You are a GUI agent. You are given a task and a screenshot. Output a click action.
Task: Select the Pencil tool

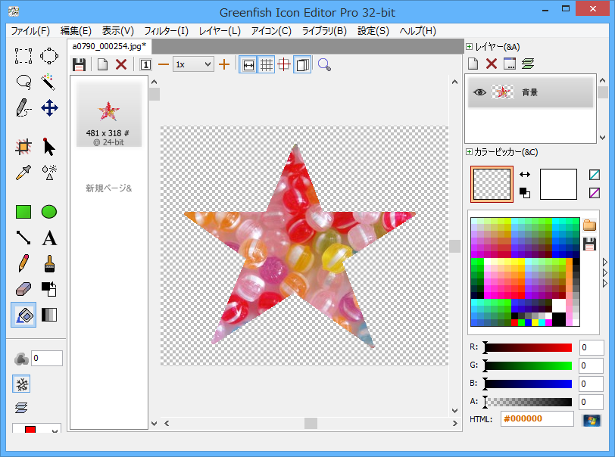point(23,264)
